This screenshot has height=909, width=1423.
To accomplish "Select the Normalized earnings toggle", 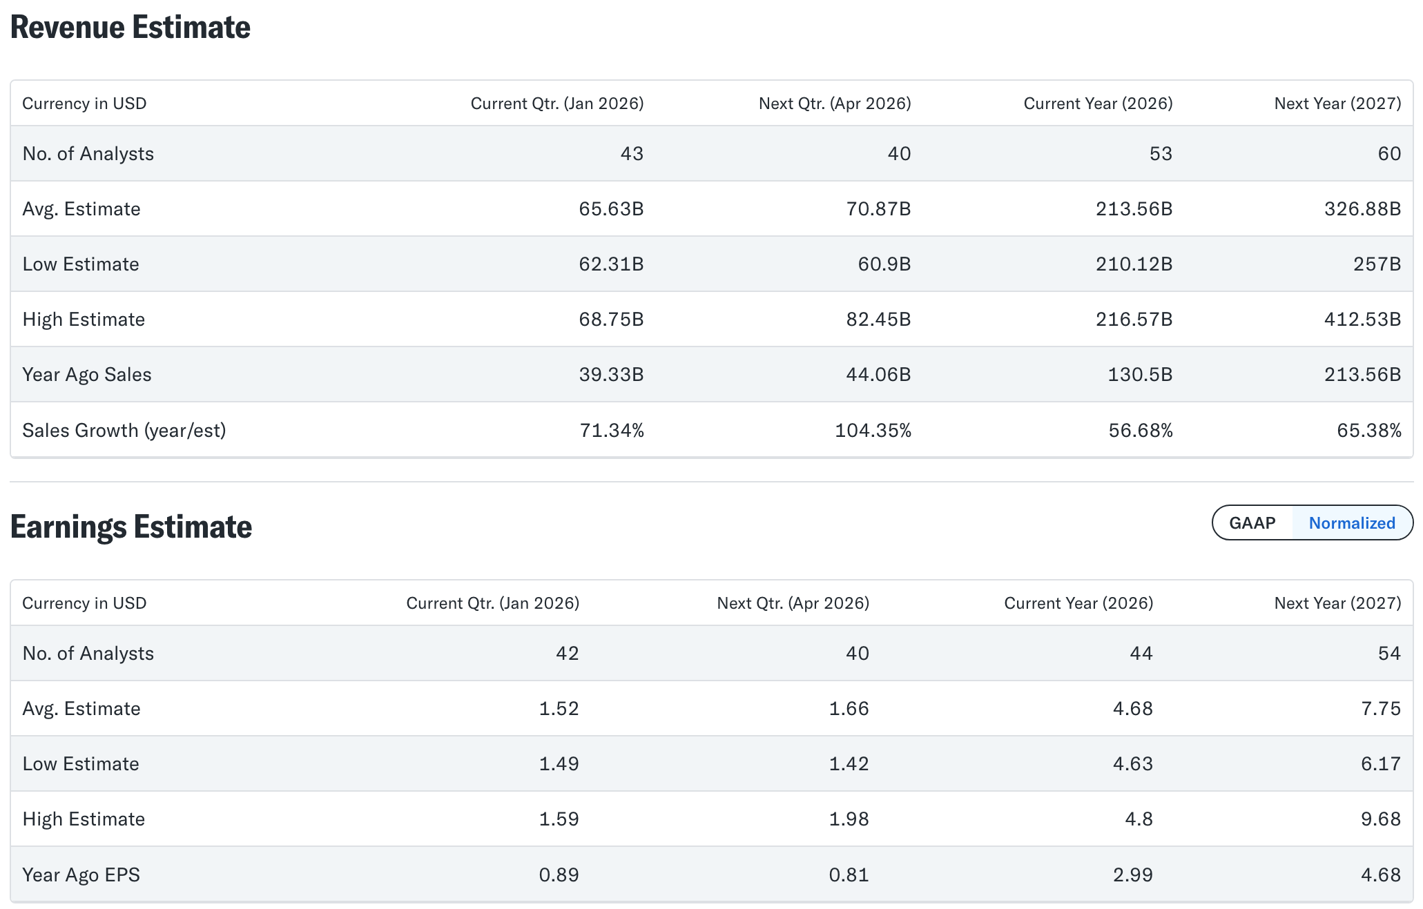I will tap(1352, 522).
